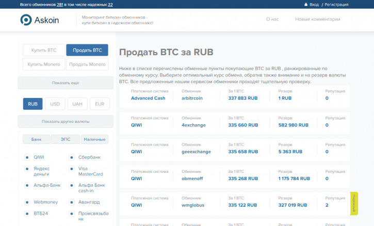Open the Вход login link
The image size is (374, 226).
click(x=314, y=5)
